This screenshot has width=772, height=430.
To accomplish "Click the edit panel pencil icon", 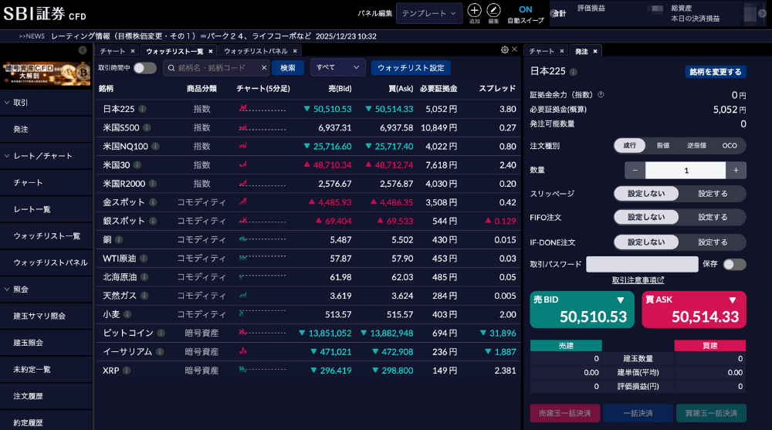I will 493,10.
